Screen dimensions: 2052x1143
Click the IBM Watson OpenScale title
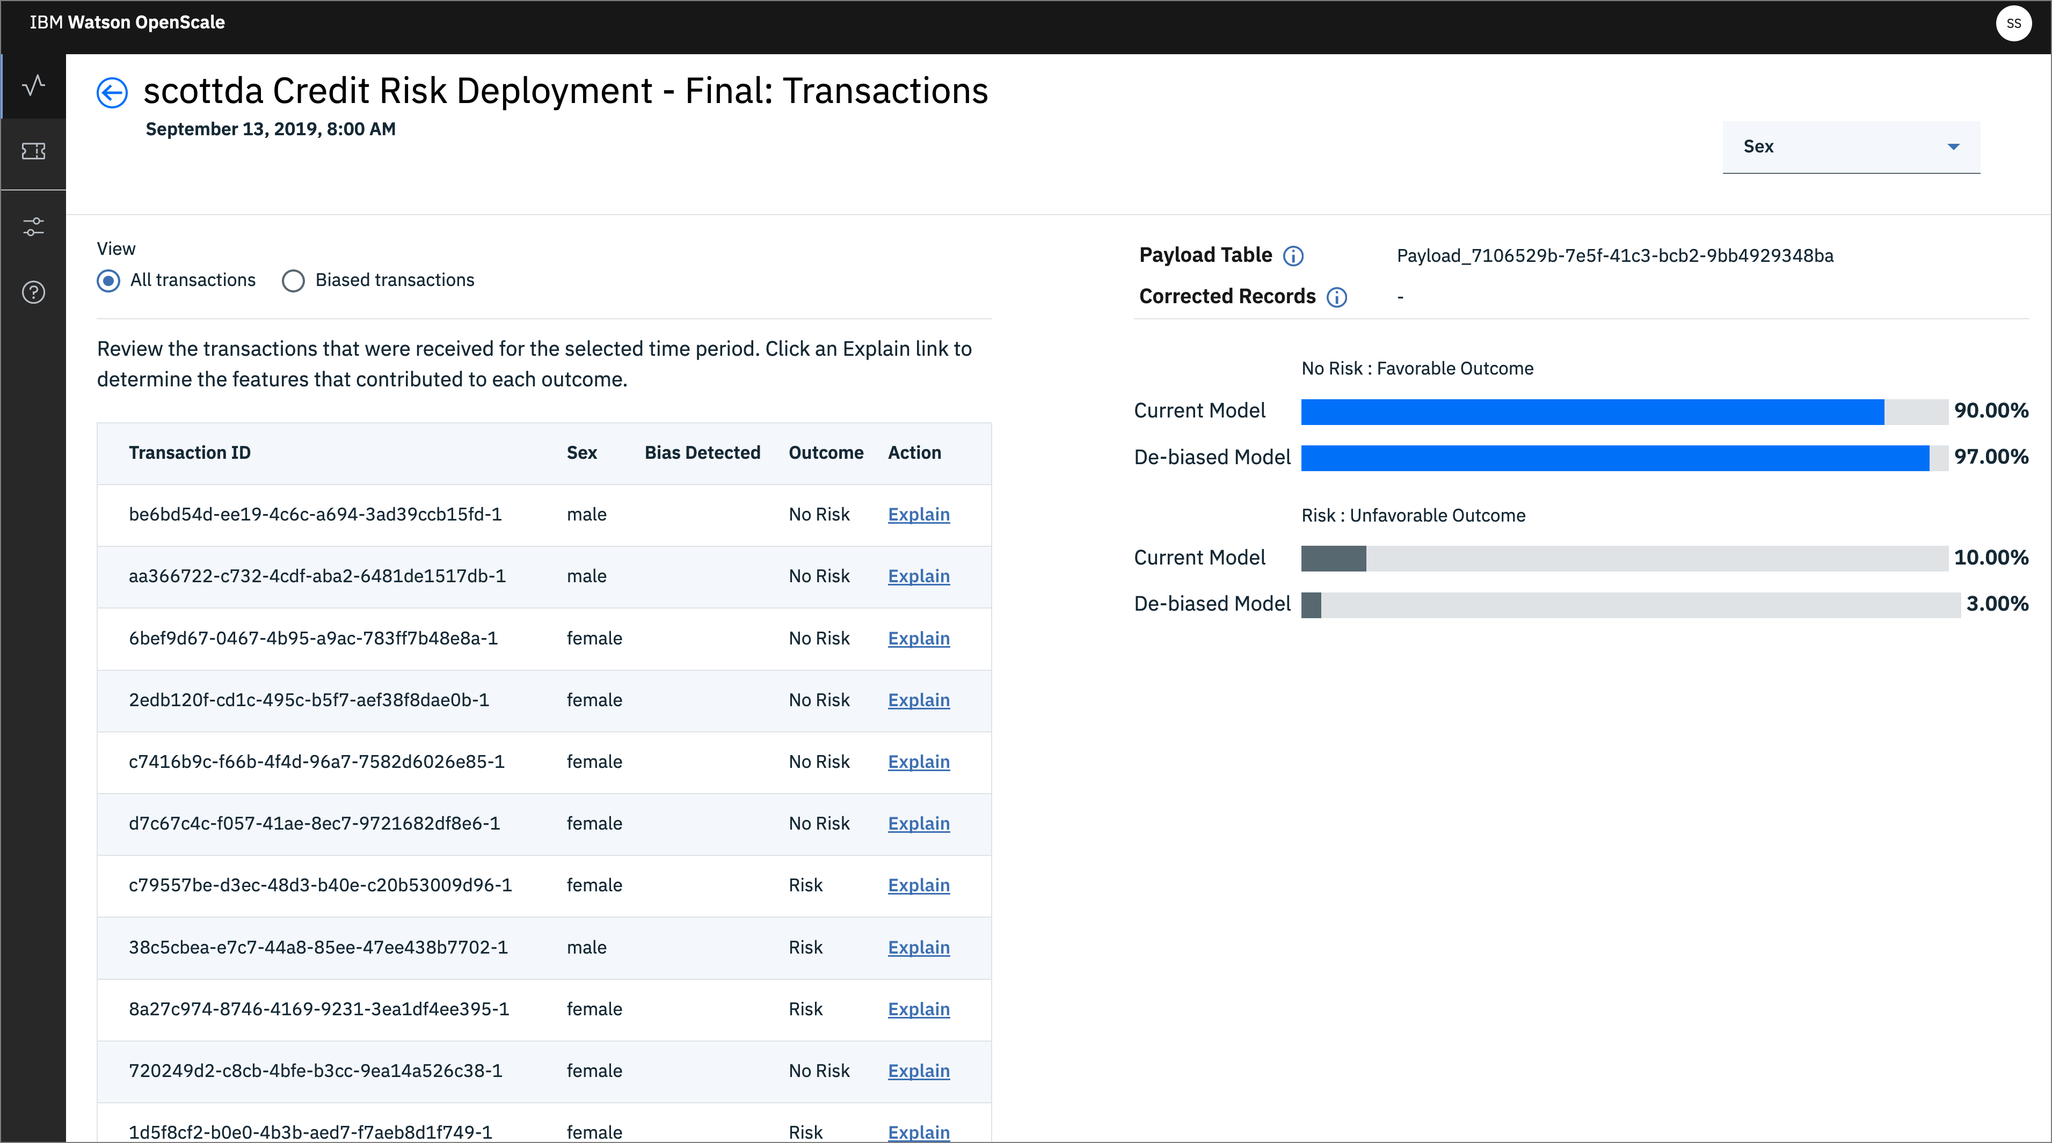pos(127,23)
